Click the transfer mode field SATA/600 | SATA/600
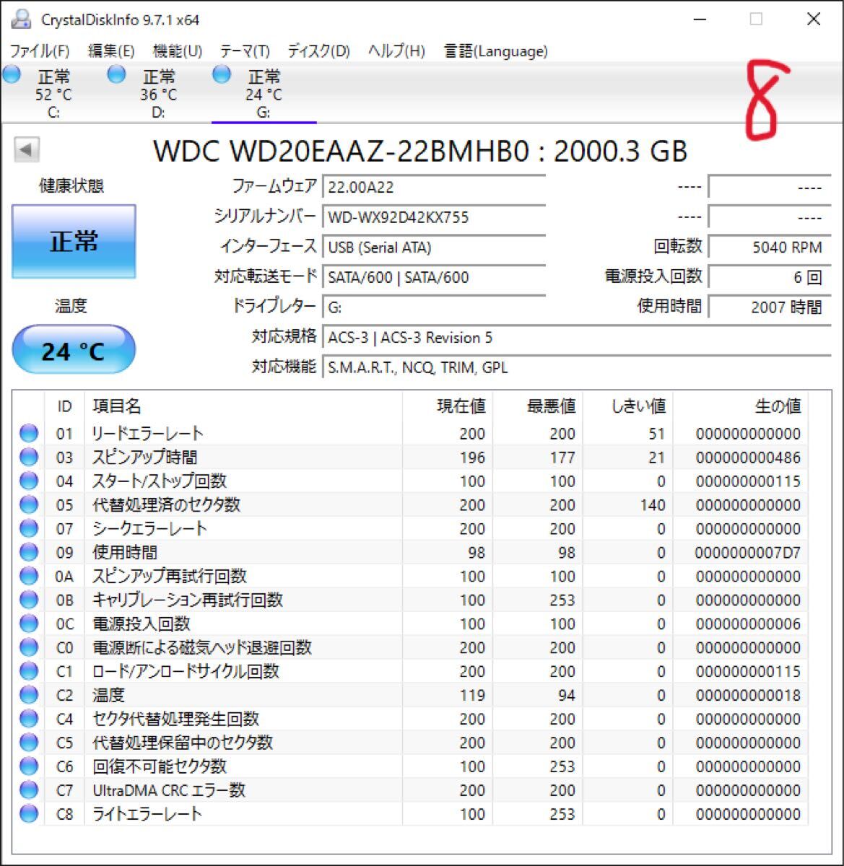The image size is (844, 866). pyautogui.click(x=433, y=277)
